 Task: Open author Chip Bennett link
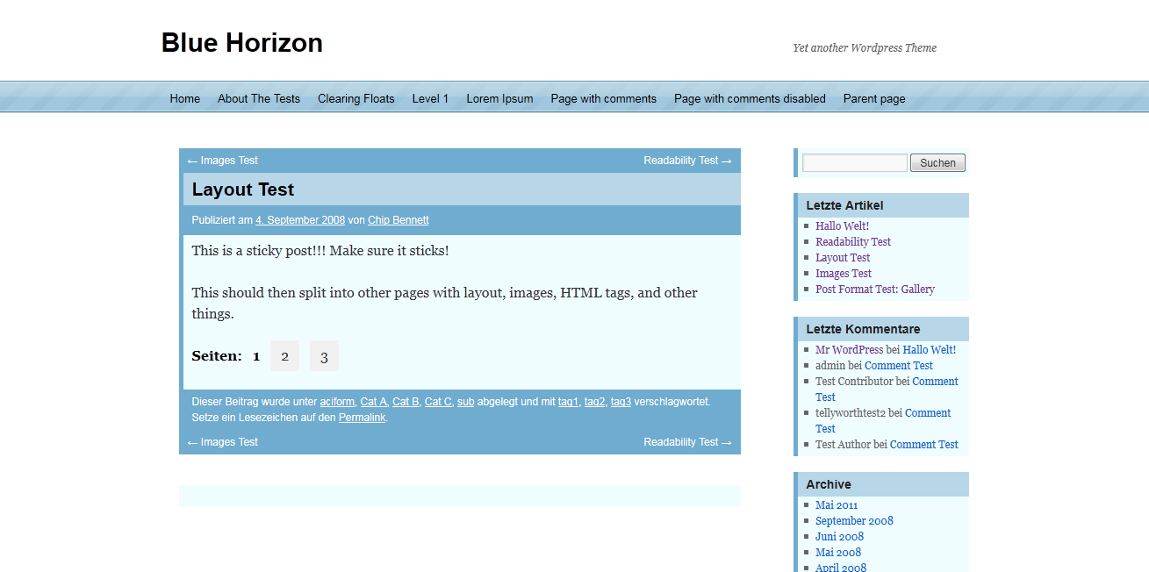(x=399, y=220)
